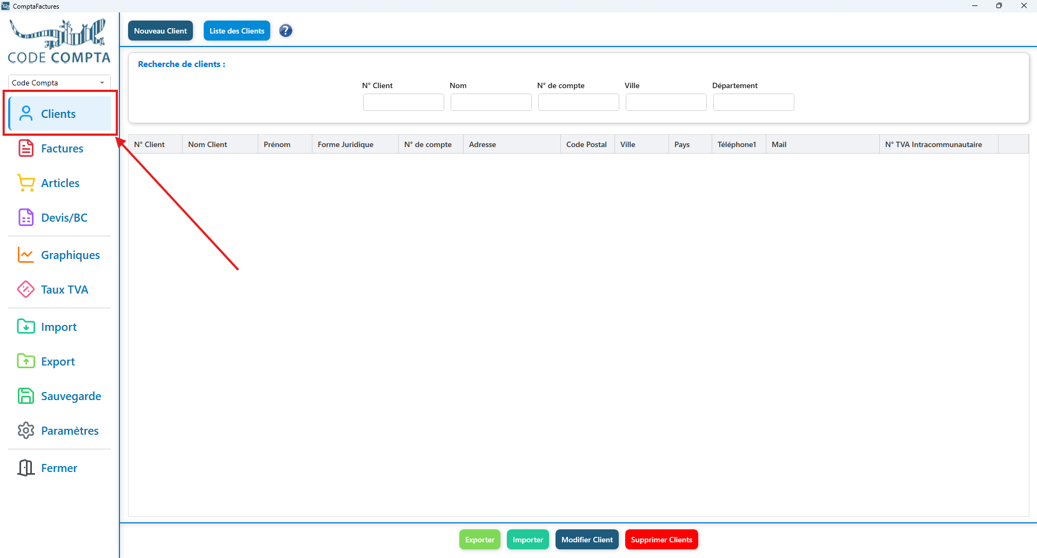Open the Sauvegarde section label
Image resolution: width=1037 pixels, height=558 pixels.
pyautogui.click(x=71, y=396)
